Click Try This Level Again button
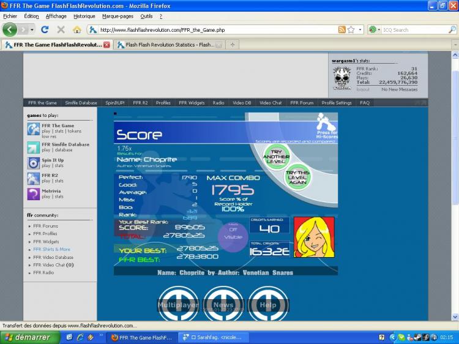459x344 pixels. coord(298,178)
